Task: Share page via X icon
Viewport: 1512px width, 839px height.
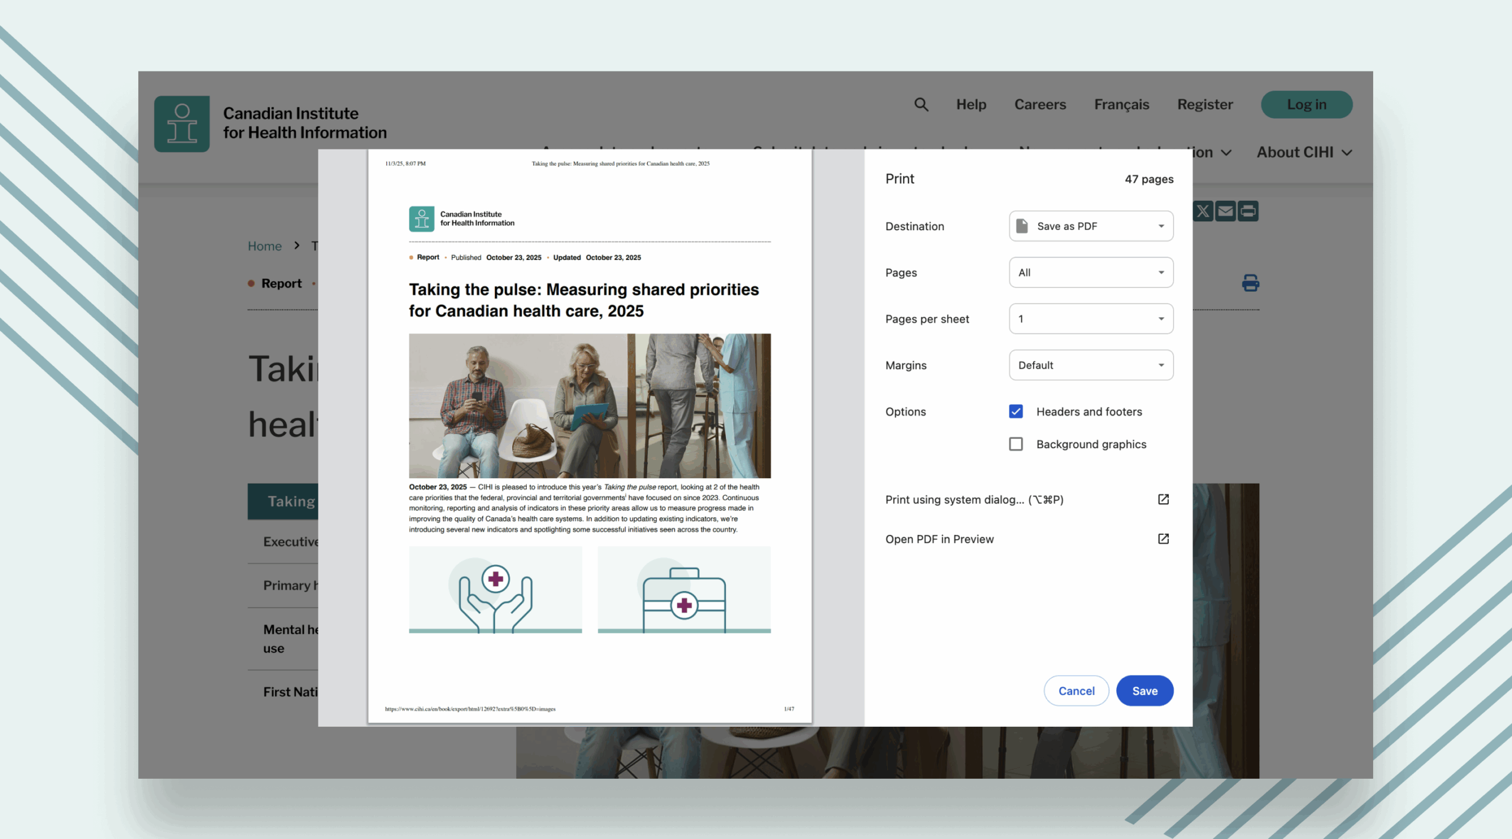Action: click(x=1203, y=211)
